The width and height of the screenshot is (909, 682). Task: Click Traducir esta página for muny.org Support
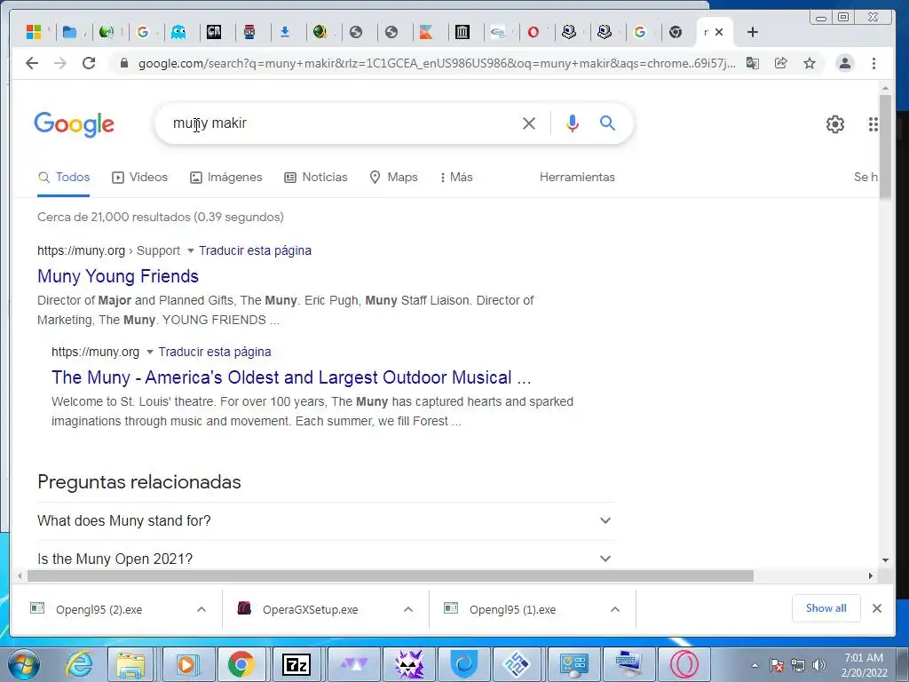coord(255,250)
